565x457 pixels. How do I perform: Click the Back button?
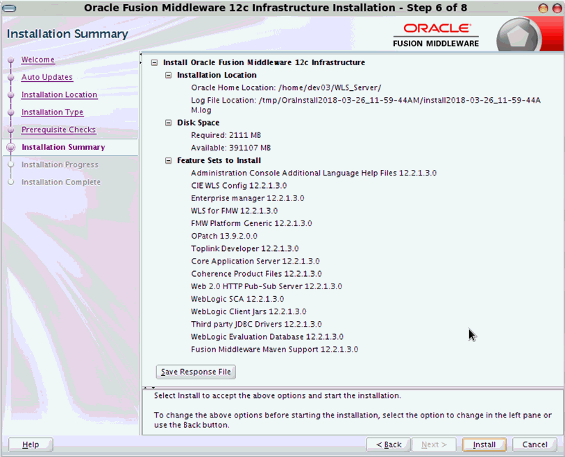coord(389,445)
